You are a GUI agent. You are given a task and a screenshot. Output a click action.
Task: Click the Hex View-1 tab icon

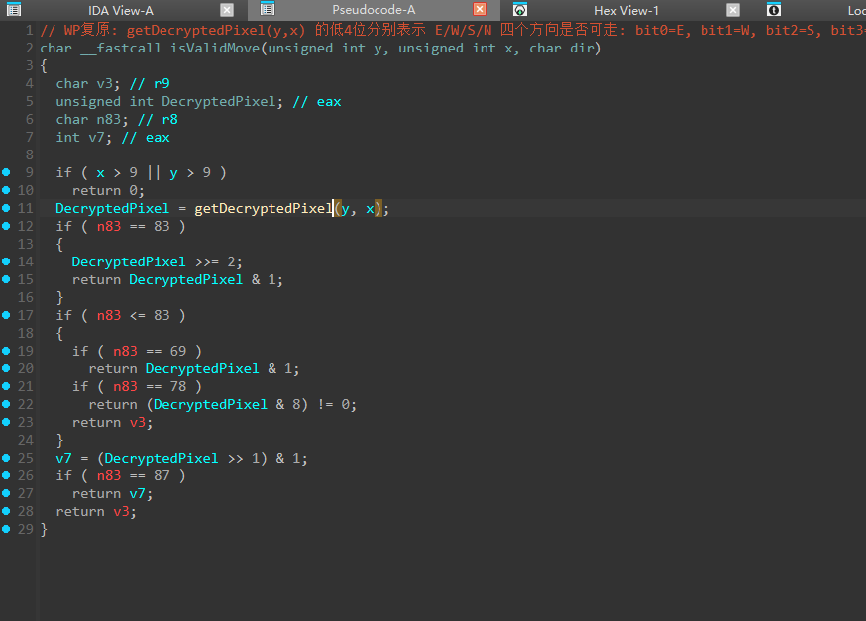point(520,9)
